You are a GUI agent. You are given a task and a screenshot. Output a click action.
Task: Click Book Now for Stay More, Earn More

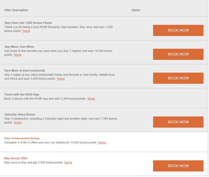point(178,54)
